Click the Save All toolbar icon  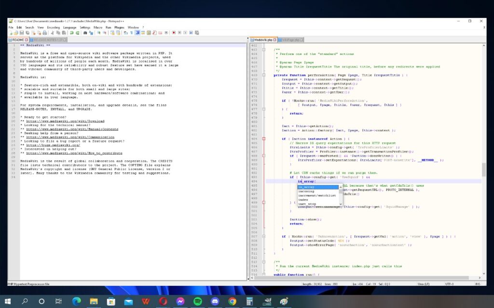pyautogui.click(x=27, y=33)
